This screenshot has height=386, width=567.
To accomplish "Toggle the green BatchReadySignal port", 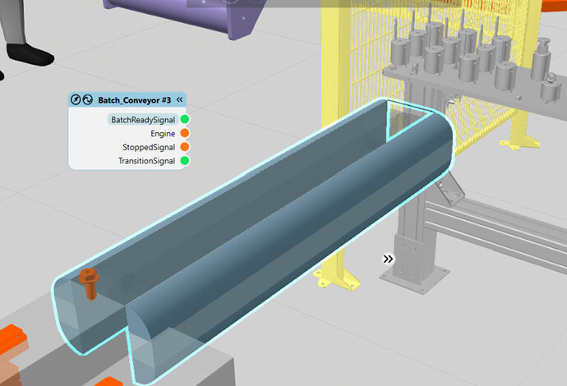I will tap(184, 119).
